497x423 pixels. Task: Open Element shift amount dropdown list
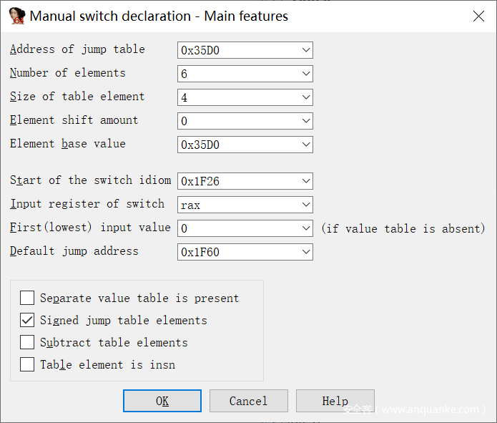306,121
